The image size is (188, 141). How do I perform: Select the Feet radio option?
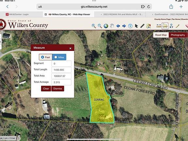coord(46,57)
